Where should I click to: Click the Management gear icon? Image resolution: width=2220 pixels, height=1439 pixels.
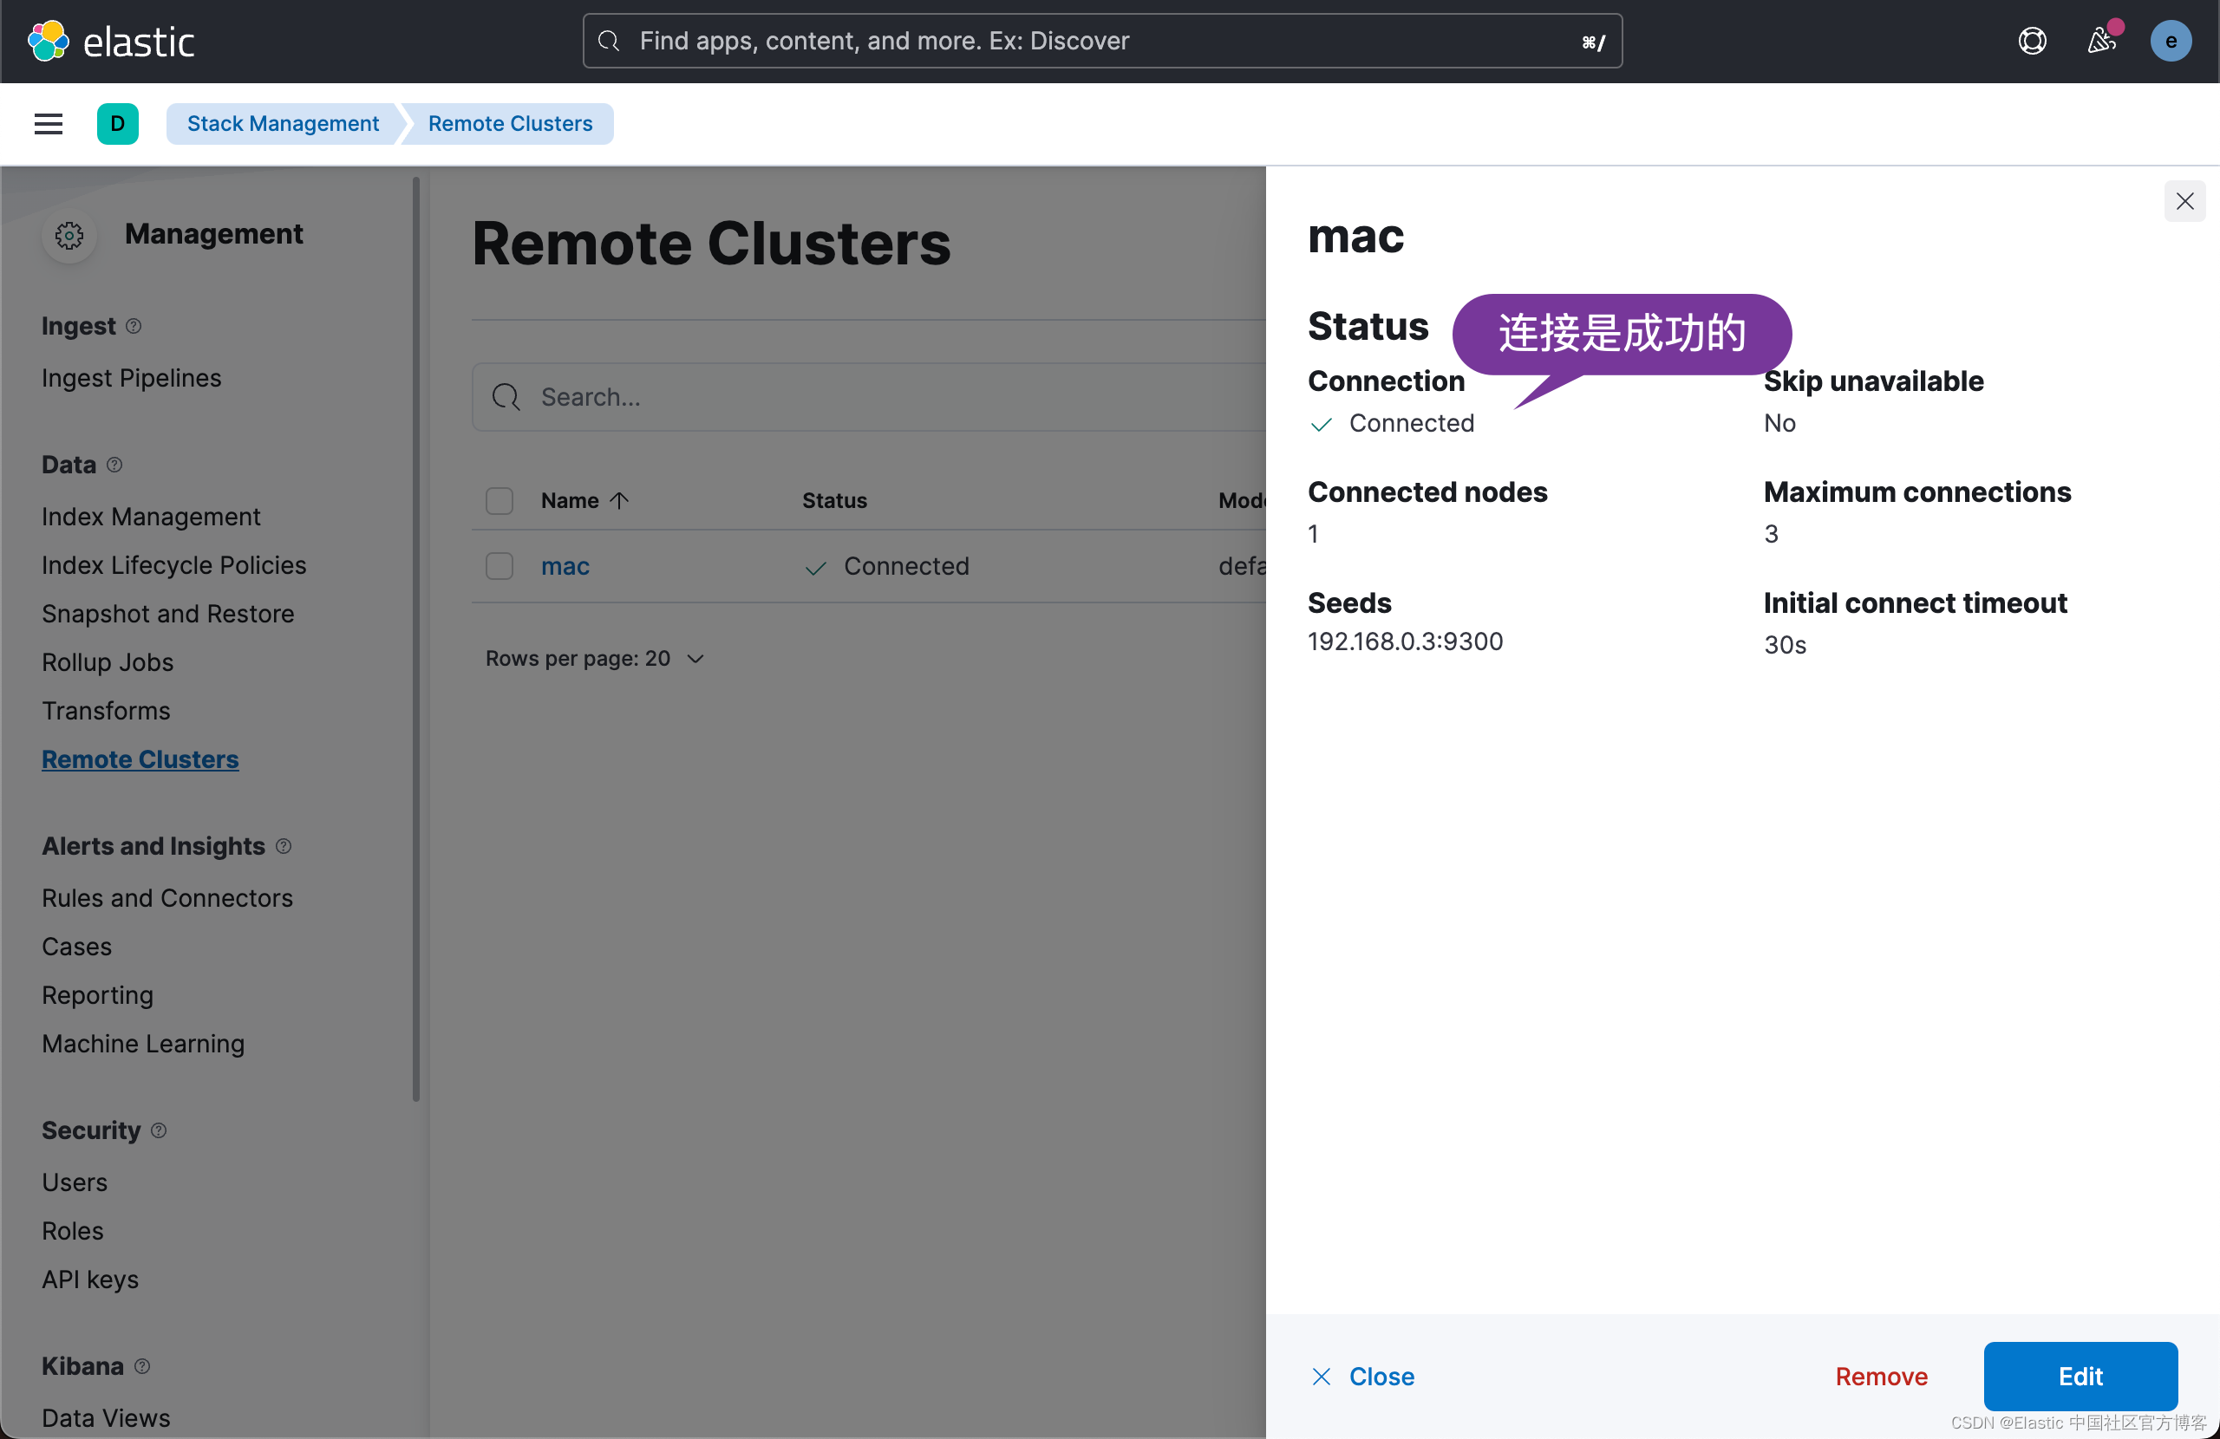pyautogui.click(x=69, y=235)
